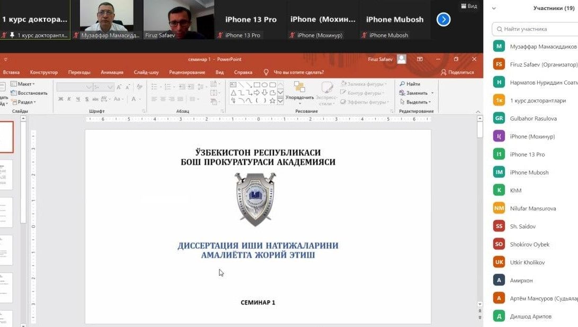The image size is (578, 327).
Task: Click the clear formatting icon
Action: [139, 87]
